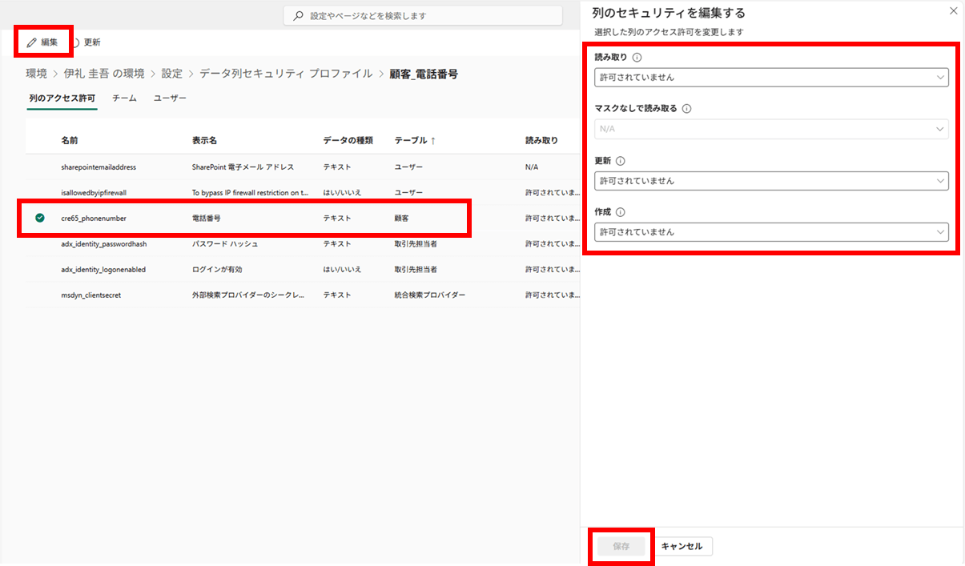
Task: Open データ列セキュリティ プロファイル breadcrumb link
Action: [x=286, y=74]
